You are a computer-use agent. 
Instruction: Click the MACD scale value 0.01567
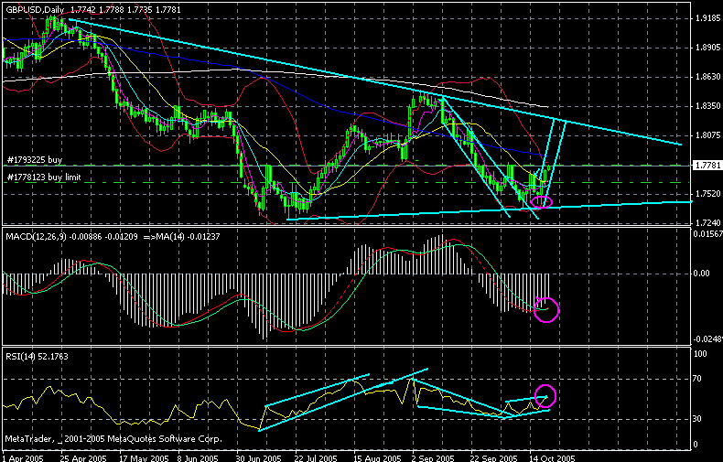click(707, 234)
